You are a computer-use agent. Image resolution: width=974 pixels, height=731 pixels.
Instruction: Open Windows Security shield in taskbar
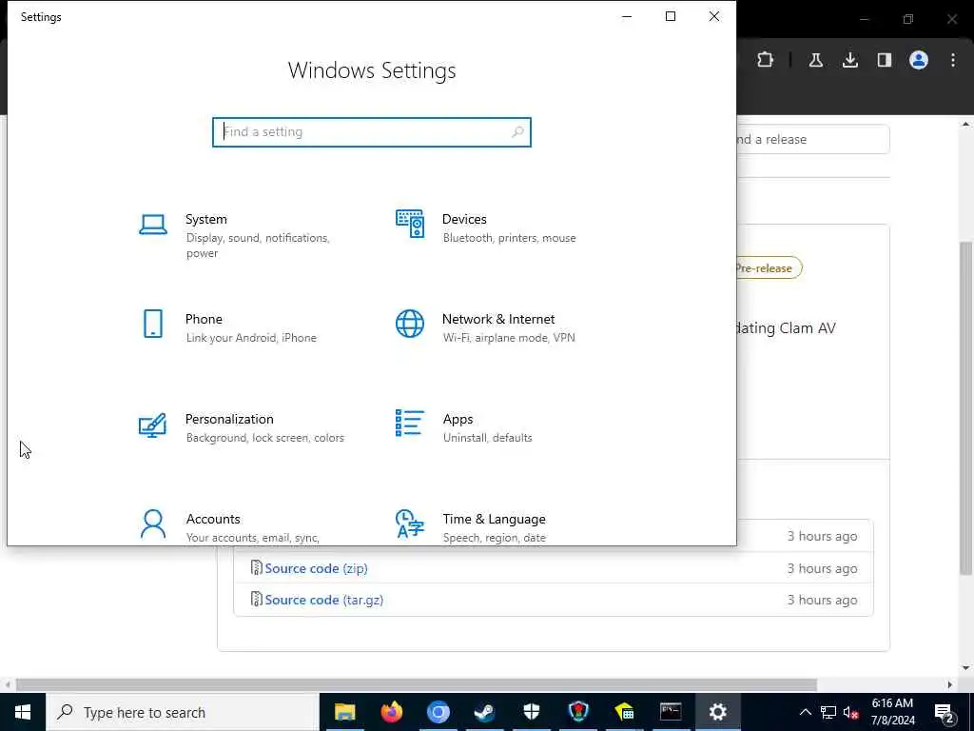(x=531, y=712)
